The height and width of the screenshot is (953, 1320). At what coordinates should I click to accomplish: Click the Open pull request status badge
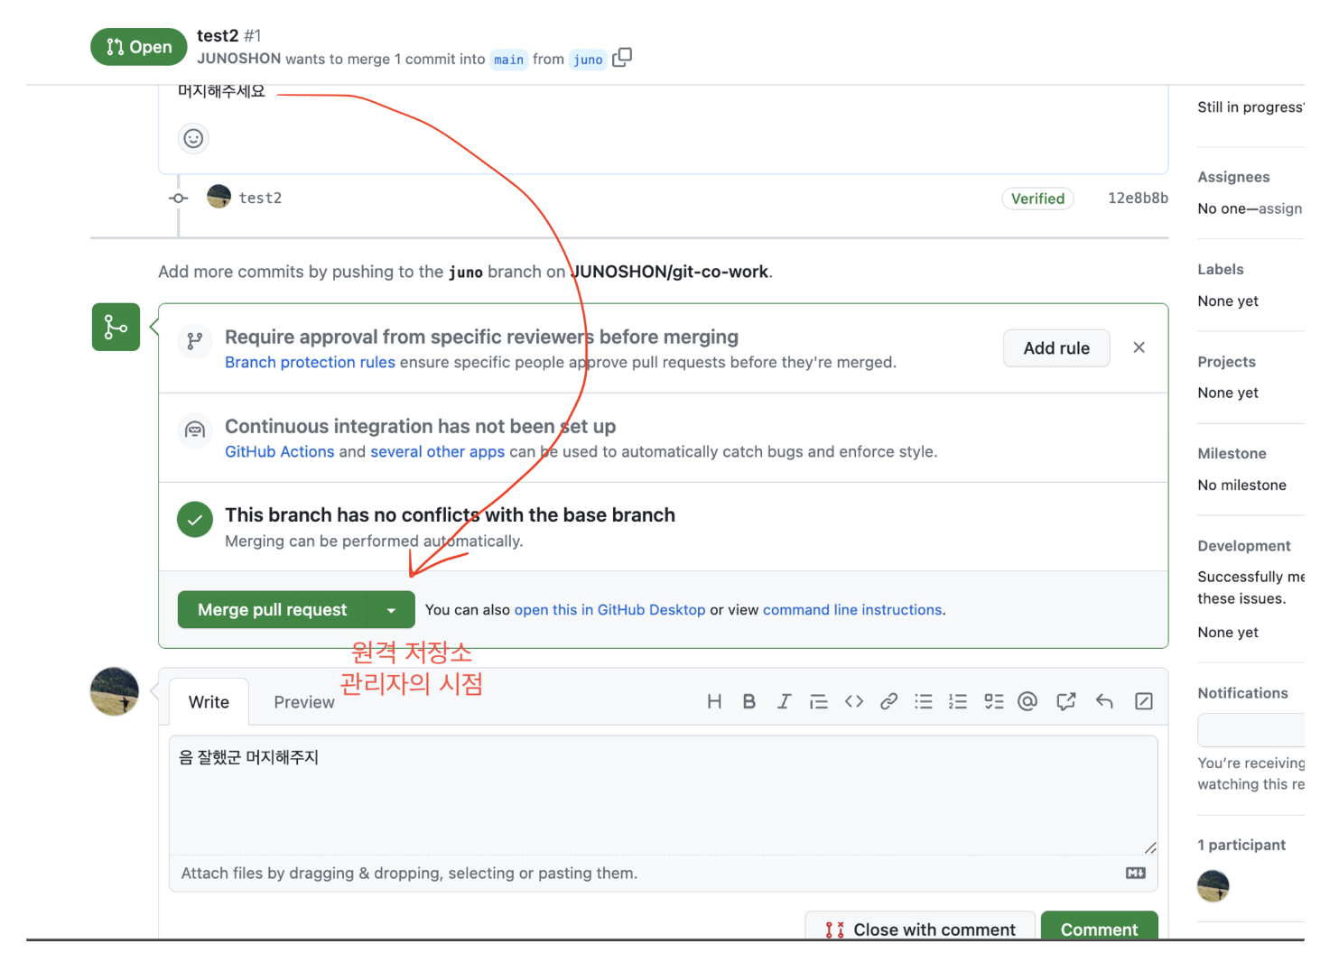click(138, 47)
